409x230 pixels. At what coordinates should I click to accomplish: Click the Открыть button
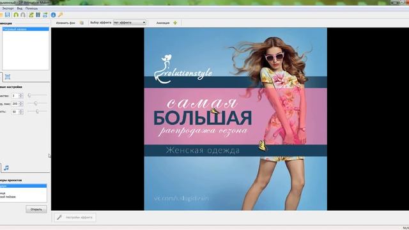click(36, 209)
